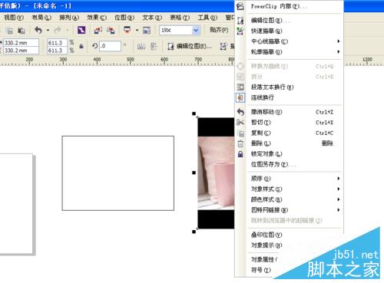Click the Export icon in the toolbar
Image resolution: width=384 pixels, height=283 pixels.
point(111,30)
